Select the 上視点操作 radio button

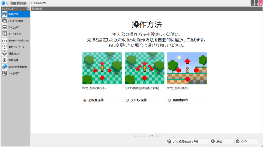click(x=85, y=100)
